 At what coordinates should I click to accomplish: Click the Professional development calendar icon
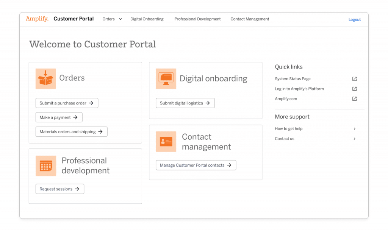[45, 166]
